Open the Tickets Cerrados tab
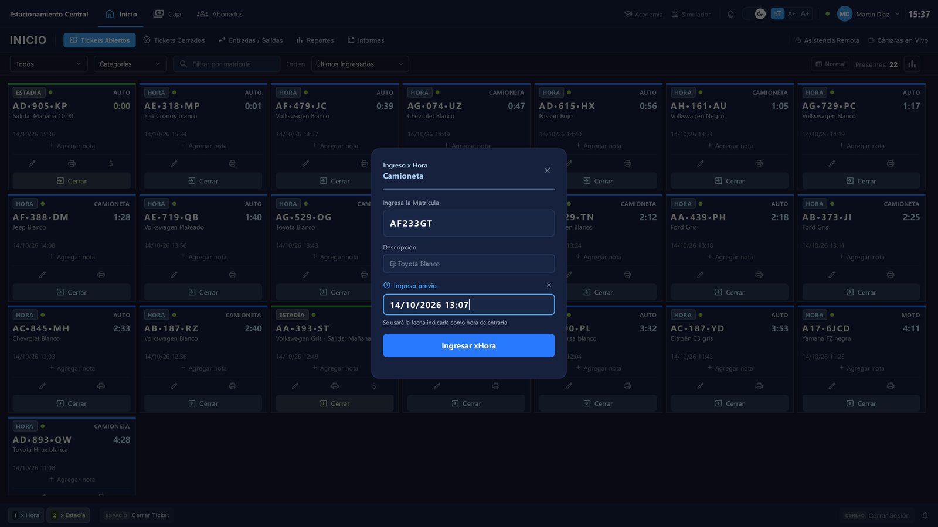 174,40
